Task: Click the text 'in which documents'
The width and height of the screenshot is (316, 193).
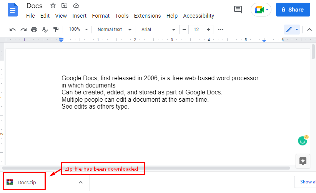Action: point(88,85)
